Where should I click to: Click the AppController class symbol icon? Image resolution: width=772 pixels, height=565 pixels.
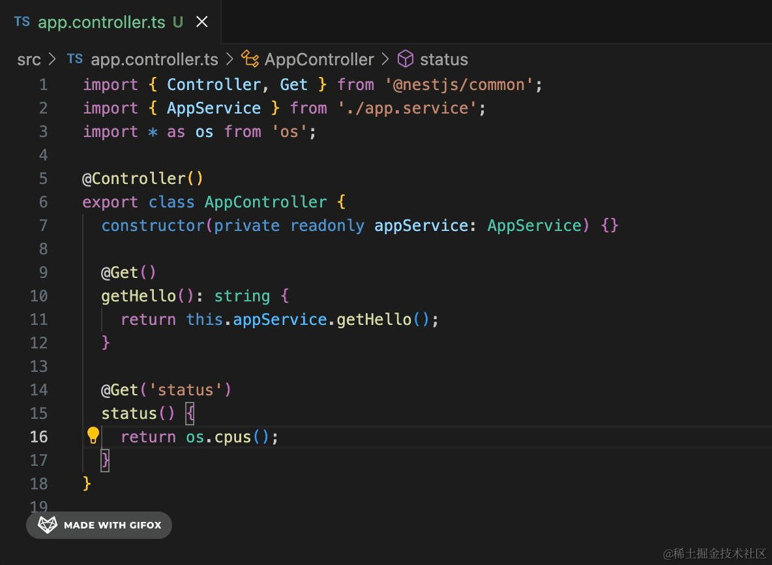coord(250,59)
